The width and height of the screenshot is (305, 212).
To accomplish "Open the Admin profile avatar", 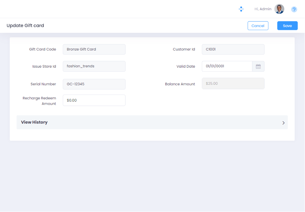I will click(x=279, y=9).
